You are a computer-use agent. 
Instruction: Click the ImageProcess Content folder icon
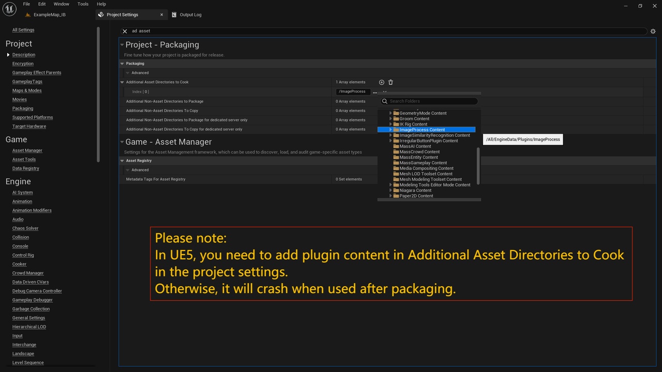point(396,130)
